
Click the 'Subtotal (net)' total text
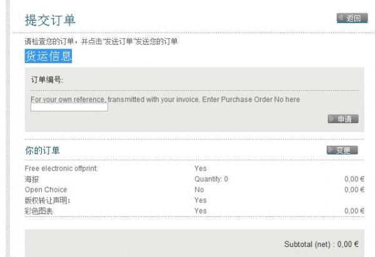[321, 244]
